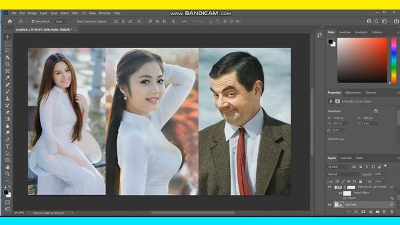Click the Share icon at top right
The width and height of the screenshot is (400, 225).
(396, 21)
